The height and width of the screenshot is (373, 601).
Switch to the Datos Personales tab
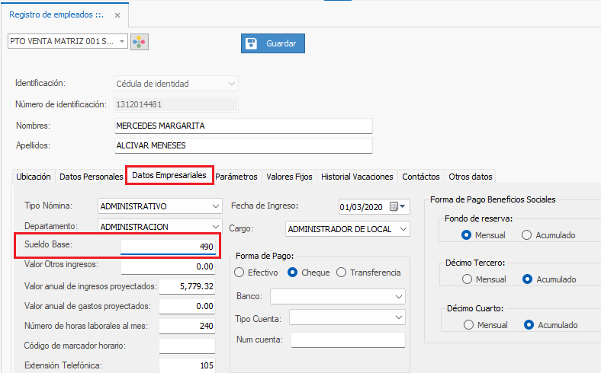(91, 177)
